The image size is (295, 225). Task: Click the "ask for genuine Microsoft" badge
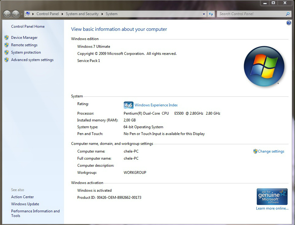tap(272, 197)
